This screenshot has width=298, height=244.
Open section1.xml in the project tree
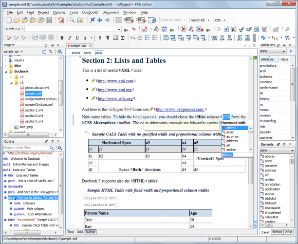34,110
